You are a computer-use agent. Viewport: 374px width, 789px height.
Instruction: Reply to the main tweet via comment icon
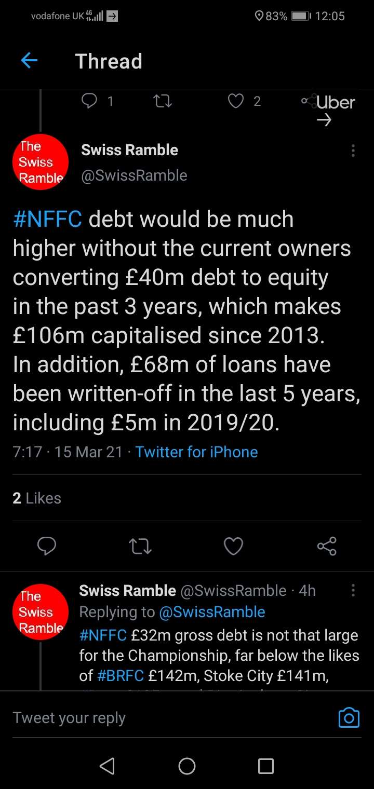pos(47,546)
